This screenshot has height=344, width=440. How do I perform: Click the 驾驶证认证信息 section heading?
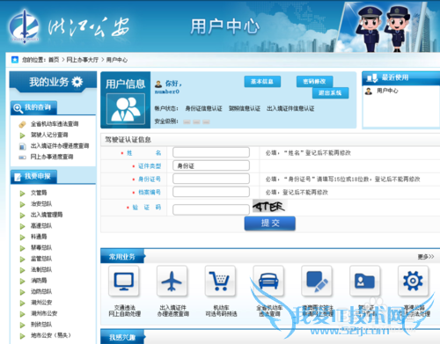pyautogui.click(x=128, y=140)
